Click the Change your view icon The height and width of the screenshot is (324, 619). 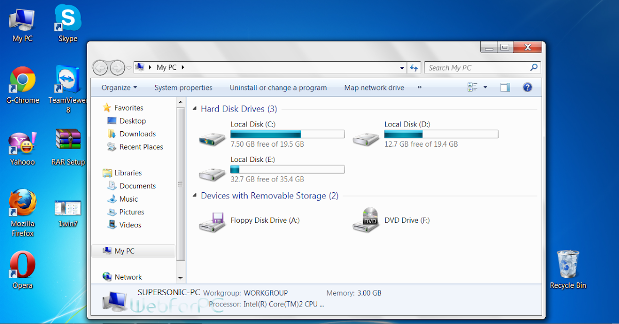tap(473, 87)
